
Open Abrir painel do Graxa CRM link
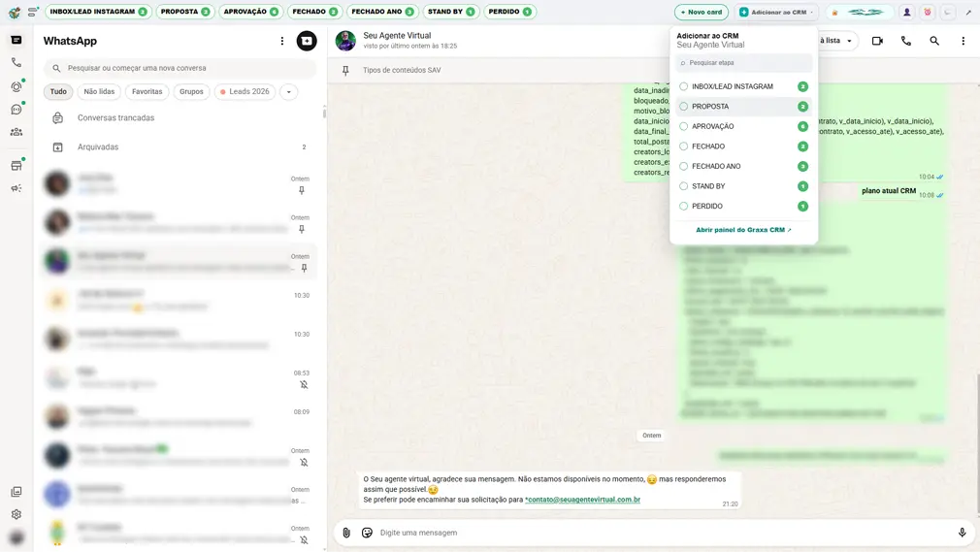pos(743,230)
